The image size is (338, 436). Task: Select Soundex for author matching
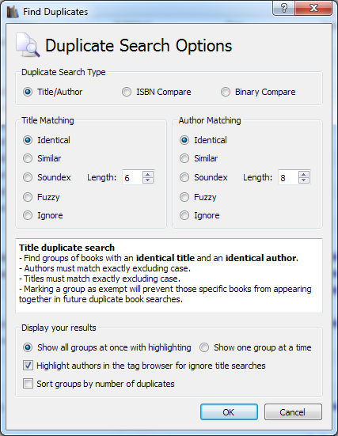click(x=203, y=177)
